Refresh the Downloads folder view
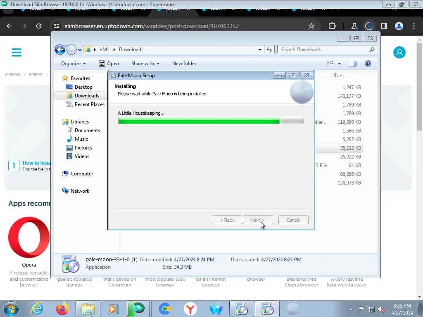Viewport: 423px width, 317px height. pyautogui.click(x=269, y=50)
